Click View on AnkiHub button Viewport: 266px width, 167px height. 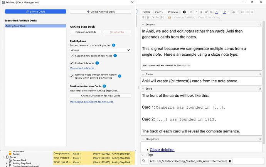pos(184,17)
